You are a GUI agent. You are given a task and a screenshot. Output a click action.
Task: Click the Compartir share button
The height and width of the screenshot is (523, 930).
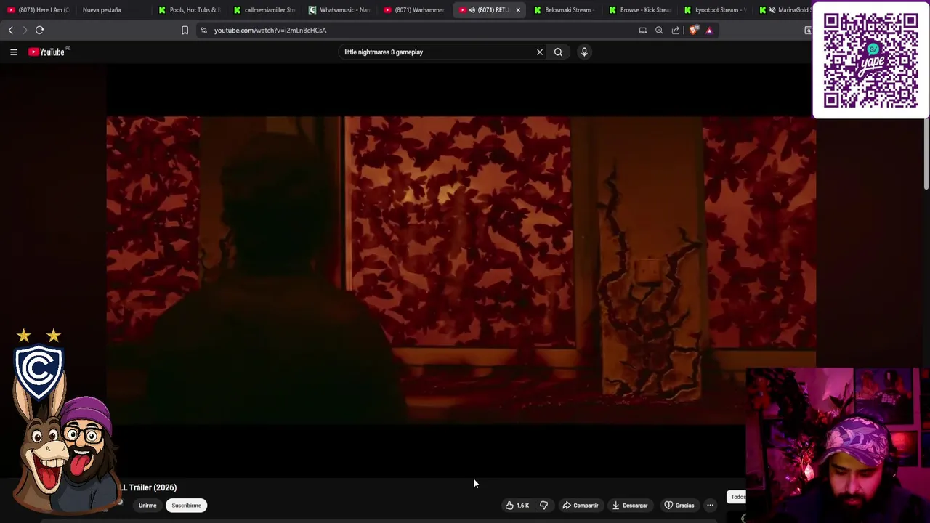(x=580, y=505)
